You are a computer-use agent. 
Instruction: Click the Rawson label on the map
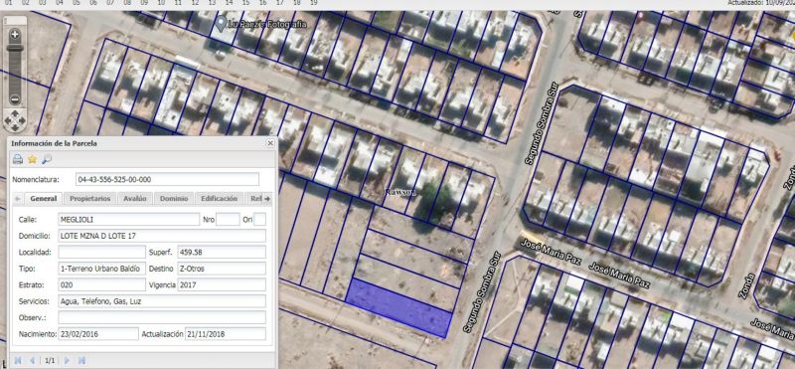pos(400,192)
